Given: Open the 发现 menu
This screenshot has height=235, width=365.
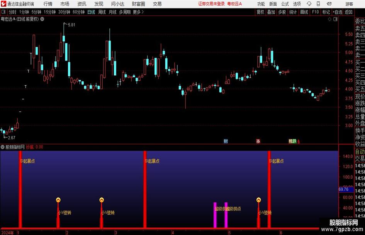Looking at the screenshot, I should click(99, 4).
